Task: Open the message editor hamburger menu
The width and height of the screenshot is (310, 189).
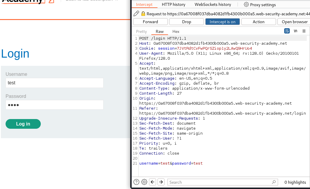Action: (304, 31)
